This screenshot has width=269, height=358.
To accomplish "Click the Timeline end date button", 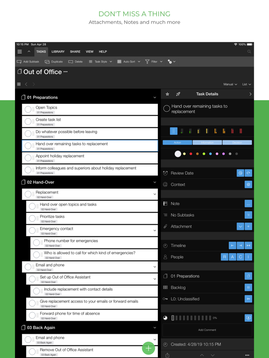I will [241, 246].
